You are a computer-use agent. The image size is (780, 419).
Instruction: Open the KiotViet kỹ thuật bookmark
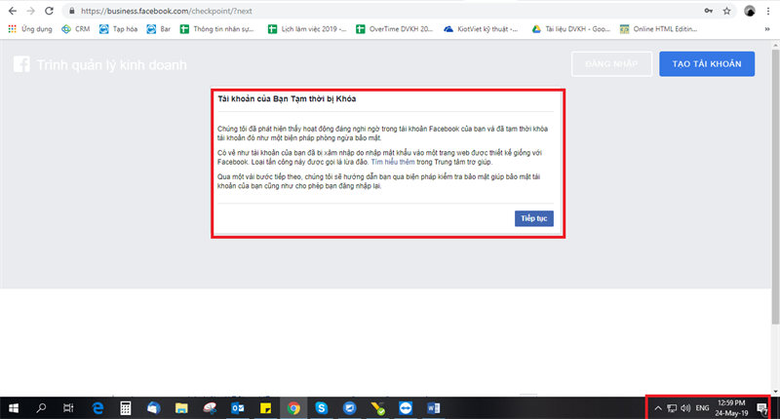(x=481, y=29)
